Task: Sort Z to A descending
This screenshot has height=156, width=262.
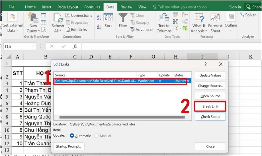Action: 99,27
